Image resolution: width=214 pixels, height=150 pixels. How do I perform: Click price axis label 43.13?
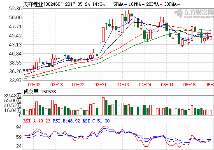tap(15, 45)
